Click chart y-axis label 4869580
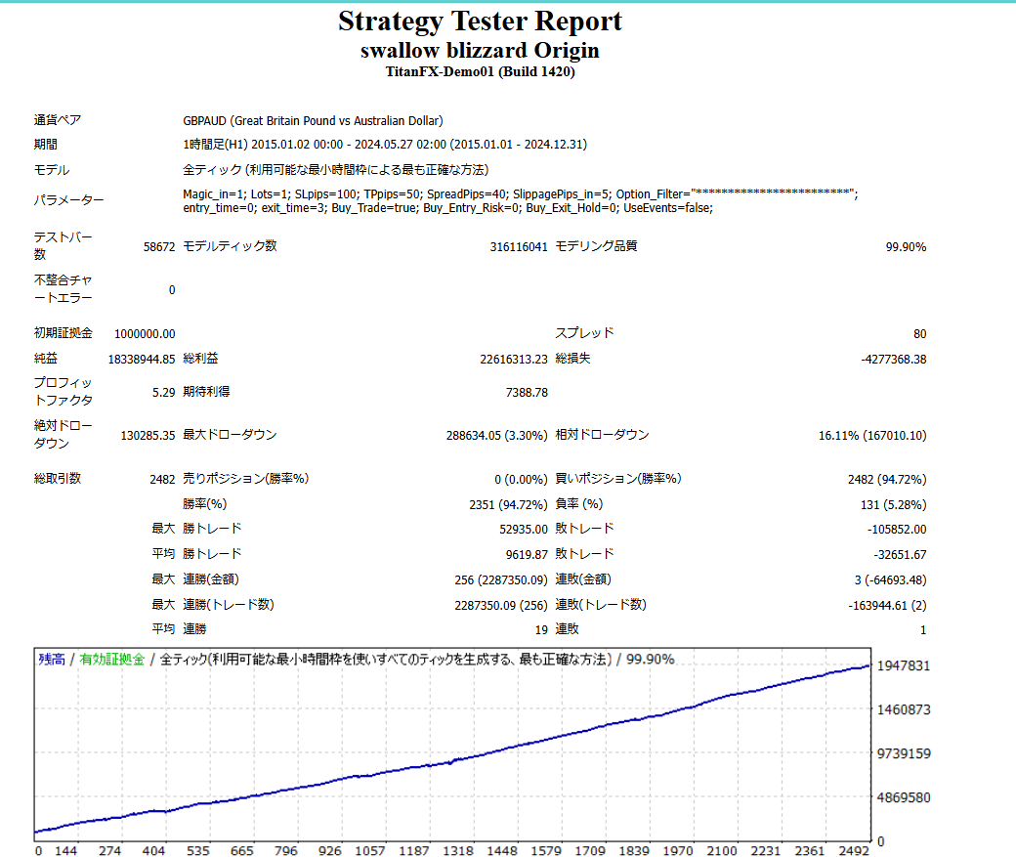This screenshot has height=857, width=1016. click(x=904, y=798)
